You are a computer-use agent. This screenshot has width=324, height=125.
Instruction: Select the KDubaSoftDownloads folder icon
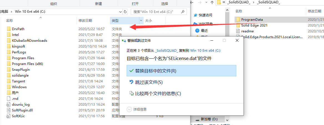click(x=9, y=40)
